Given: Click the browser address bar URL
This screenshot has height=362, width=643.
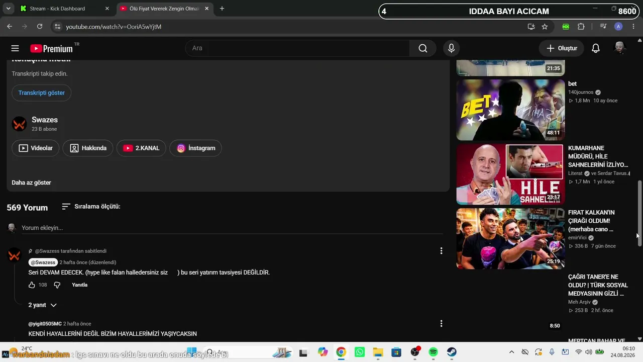Looking at the screenshot, I should coord(114,27).
